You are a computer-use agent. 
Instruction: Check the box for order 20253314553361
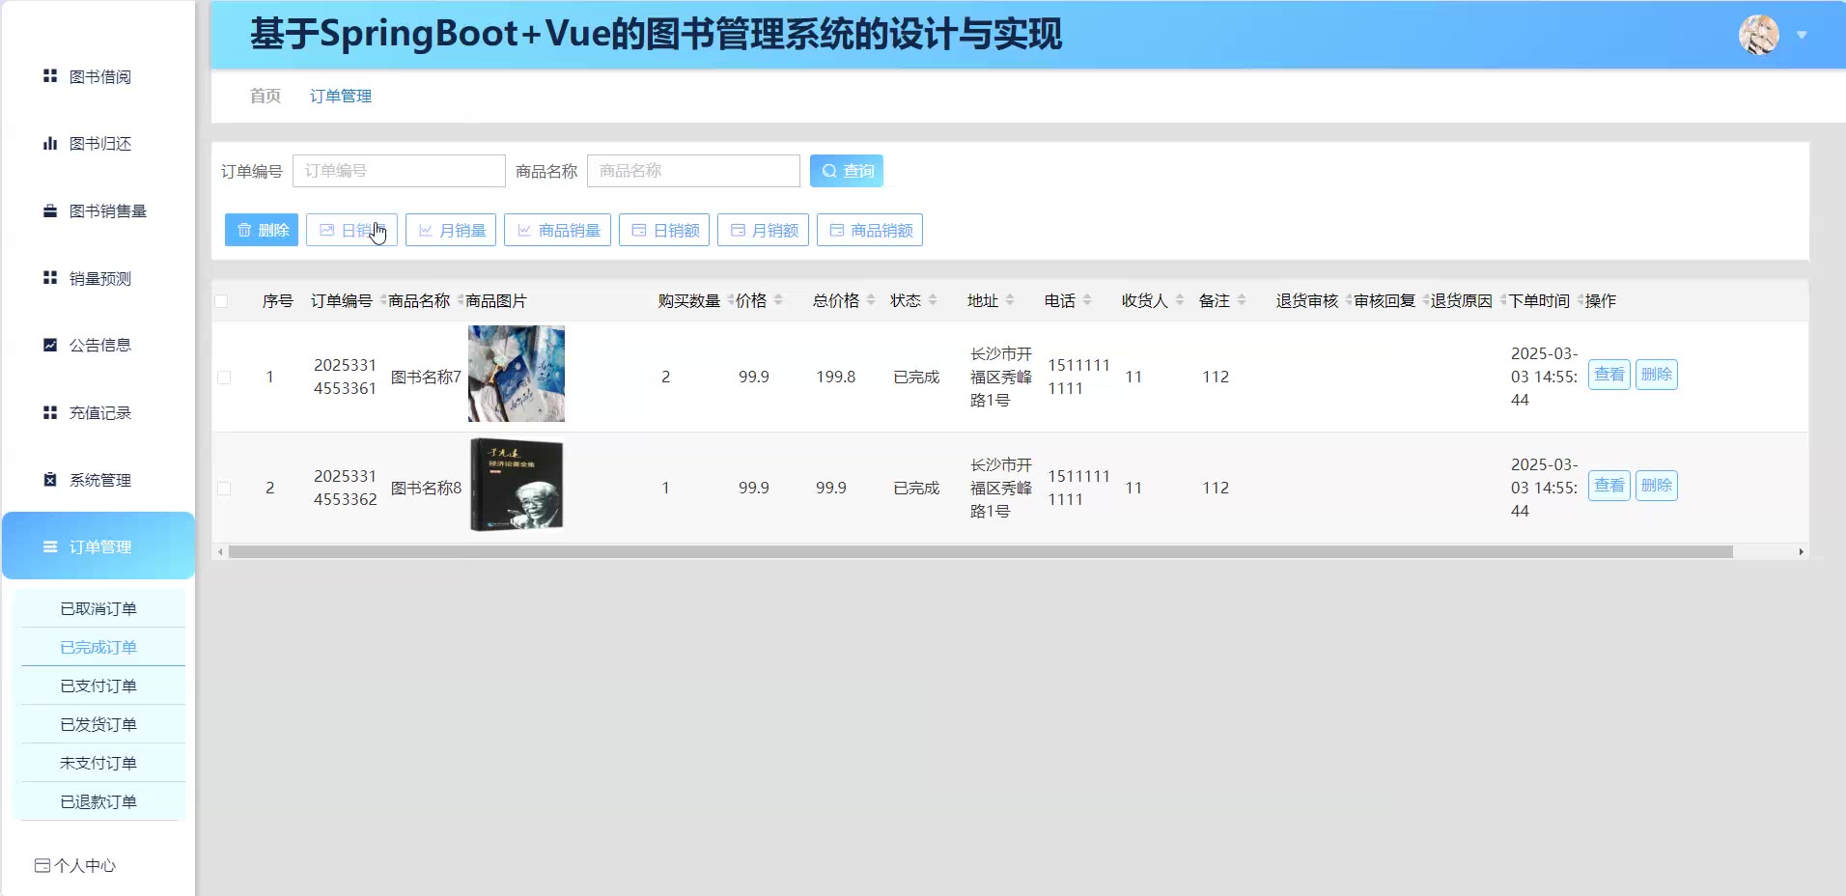pyautogui.click(x=224, y=378)
